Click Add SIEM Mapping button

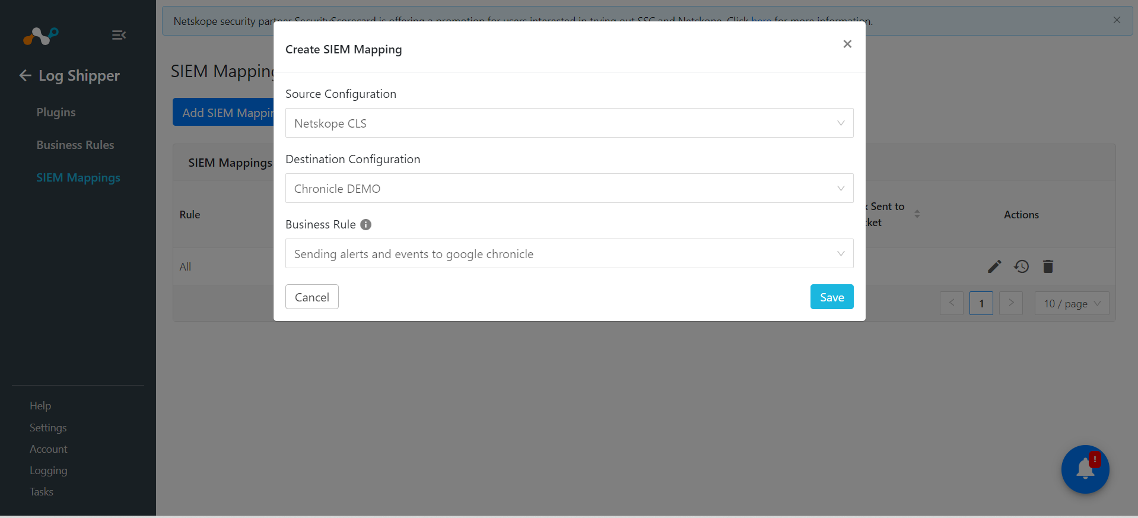[x=223, y=112]
